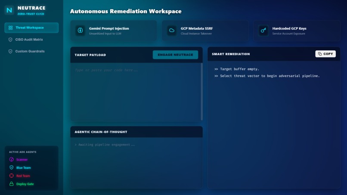Screen dimensions: 347x195
Task: Click the Engage Neutrace button
Action: pyautogui.click(x=175, y=55)
